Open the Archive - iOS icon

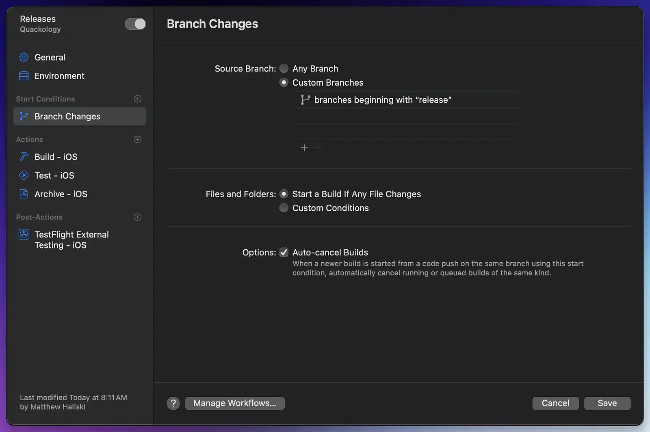24,194
